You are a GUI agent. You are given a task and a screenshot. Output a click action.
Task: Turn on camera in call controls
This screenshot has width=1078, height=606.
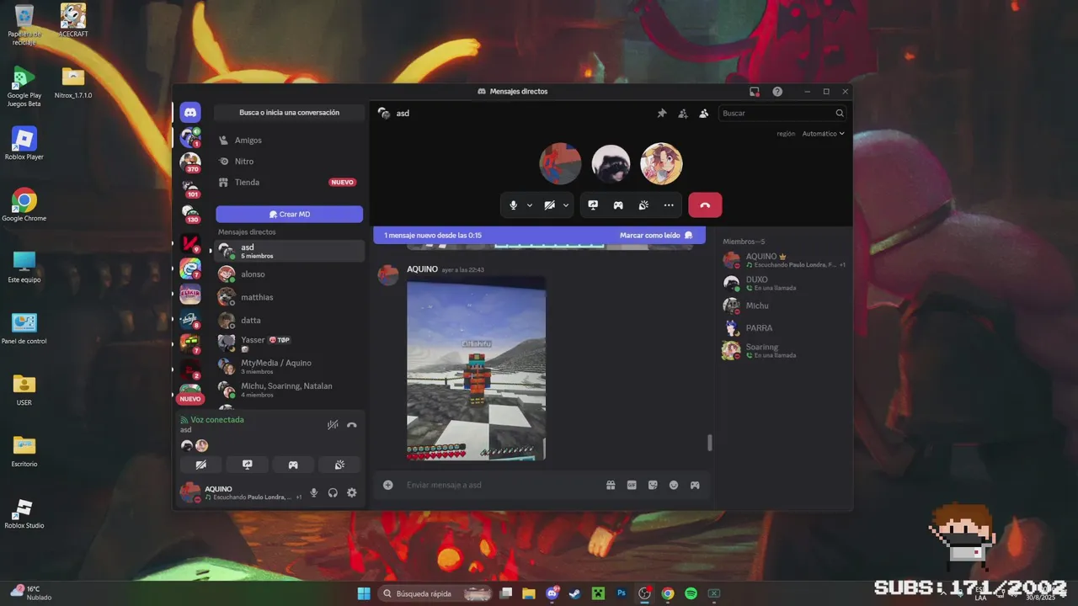(549, 205)
